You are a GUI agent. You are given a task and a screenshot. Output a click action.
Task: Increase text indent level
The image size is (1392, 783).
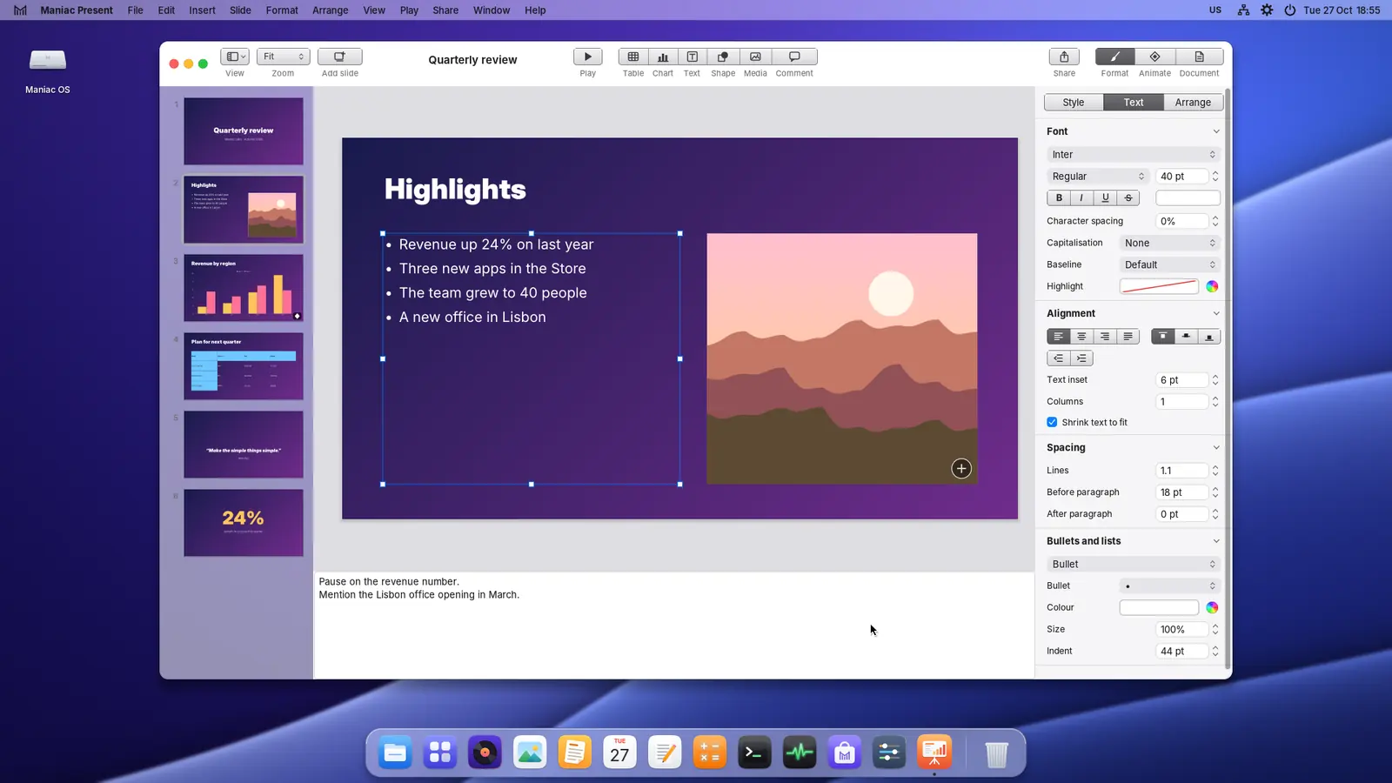(x=1081, y=358)
